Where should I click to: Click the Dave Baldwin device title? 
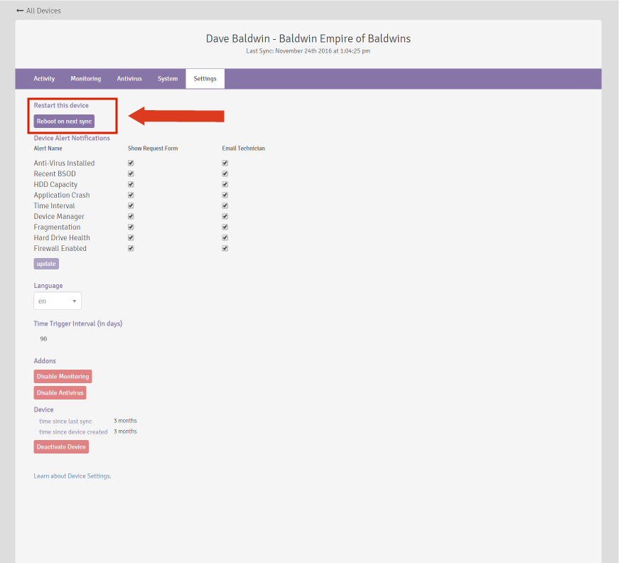308,38
